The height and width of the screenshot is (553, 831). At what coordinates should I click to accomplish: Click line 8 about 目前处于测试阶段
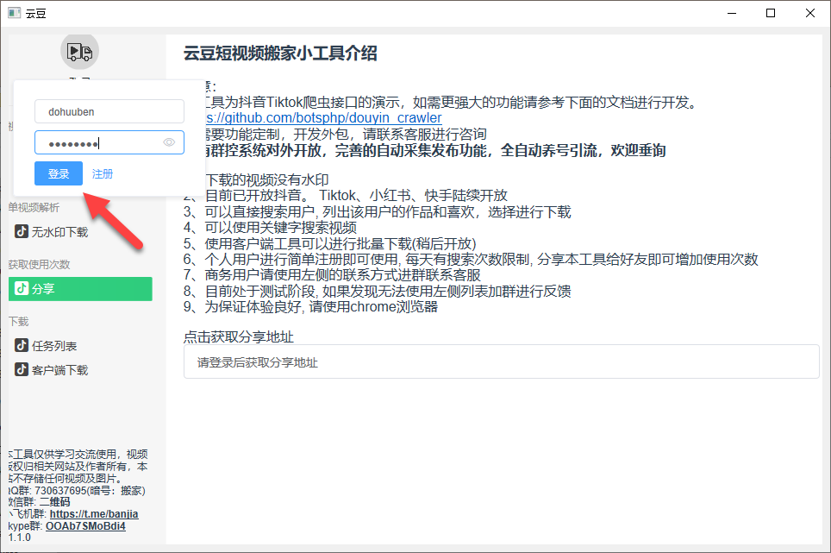[378, 291]
